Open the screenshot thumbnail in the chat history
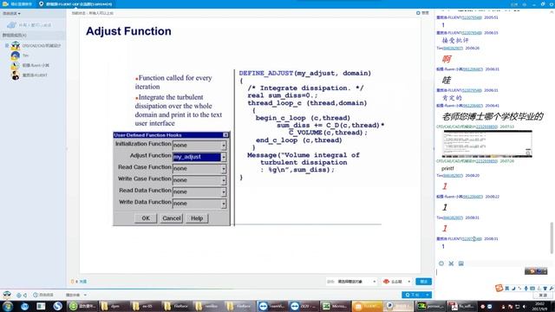Image resolution: width=555 pixels, height=312 pixels. [x=487, y=144]
